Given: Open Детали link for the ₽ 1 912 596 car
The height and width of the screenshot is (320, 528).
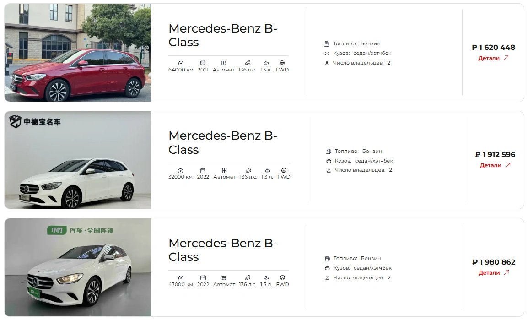Looking at the screenshot, I should pos(495,165).
